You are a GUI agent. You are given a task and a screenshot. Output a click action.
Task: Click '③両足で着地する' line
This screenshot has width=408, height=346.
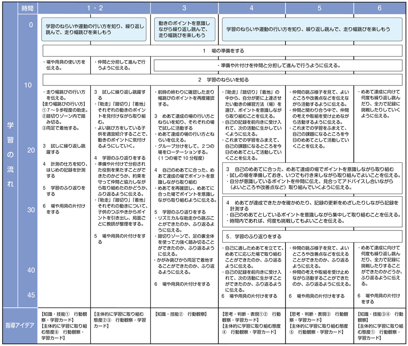click(61, 128)
